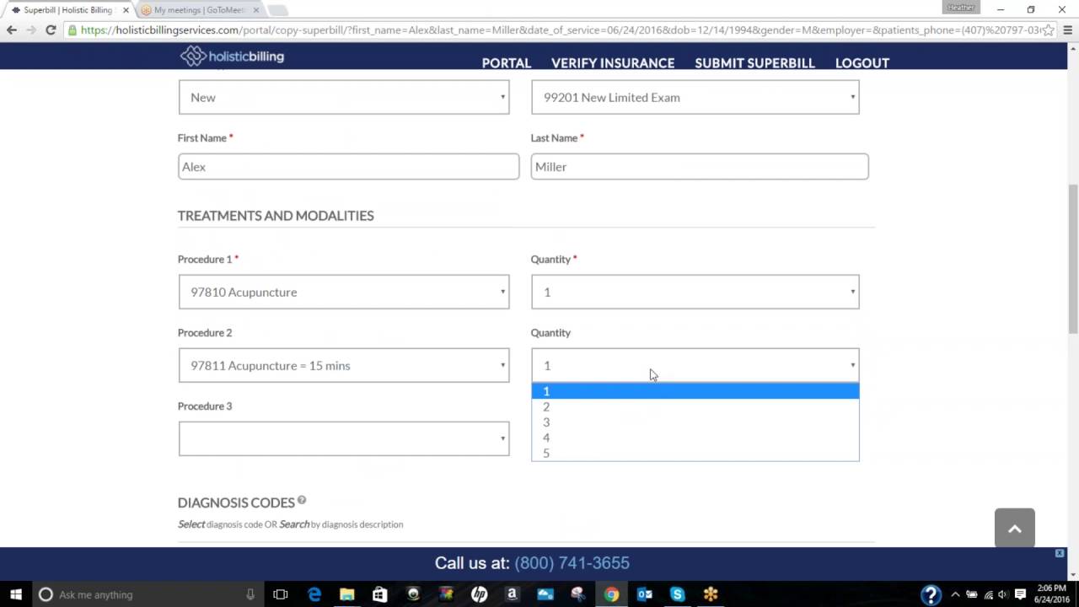Open Outlook from taskbar
Image resolution: width=1079 pixels, height=607 pixels.
coord(644,594)
